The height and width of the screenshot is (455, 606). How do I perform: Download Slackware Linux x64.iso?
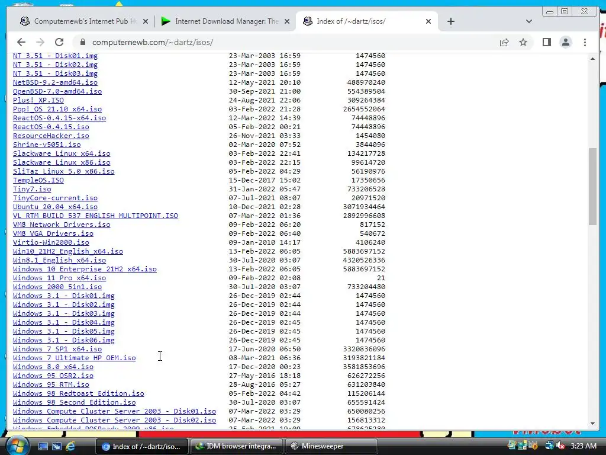62,153
